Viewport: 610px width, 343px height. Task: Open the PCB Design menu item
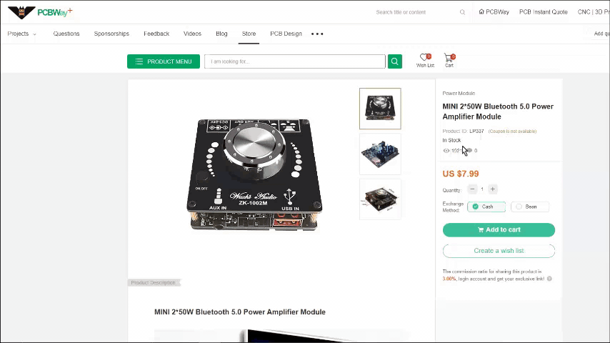pos(286,34)
